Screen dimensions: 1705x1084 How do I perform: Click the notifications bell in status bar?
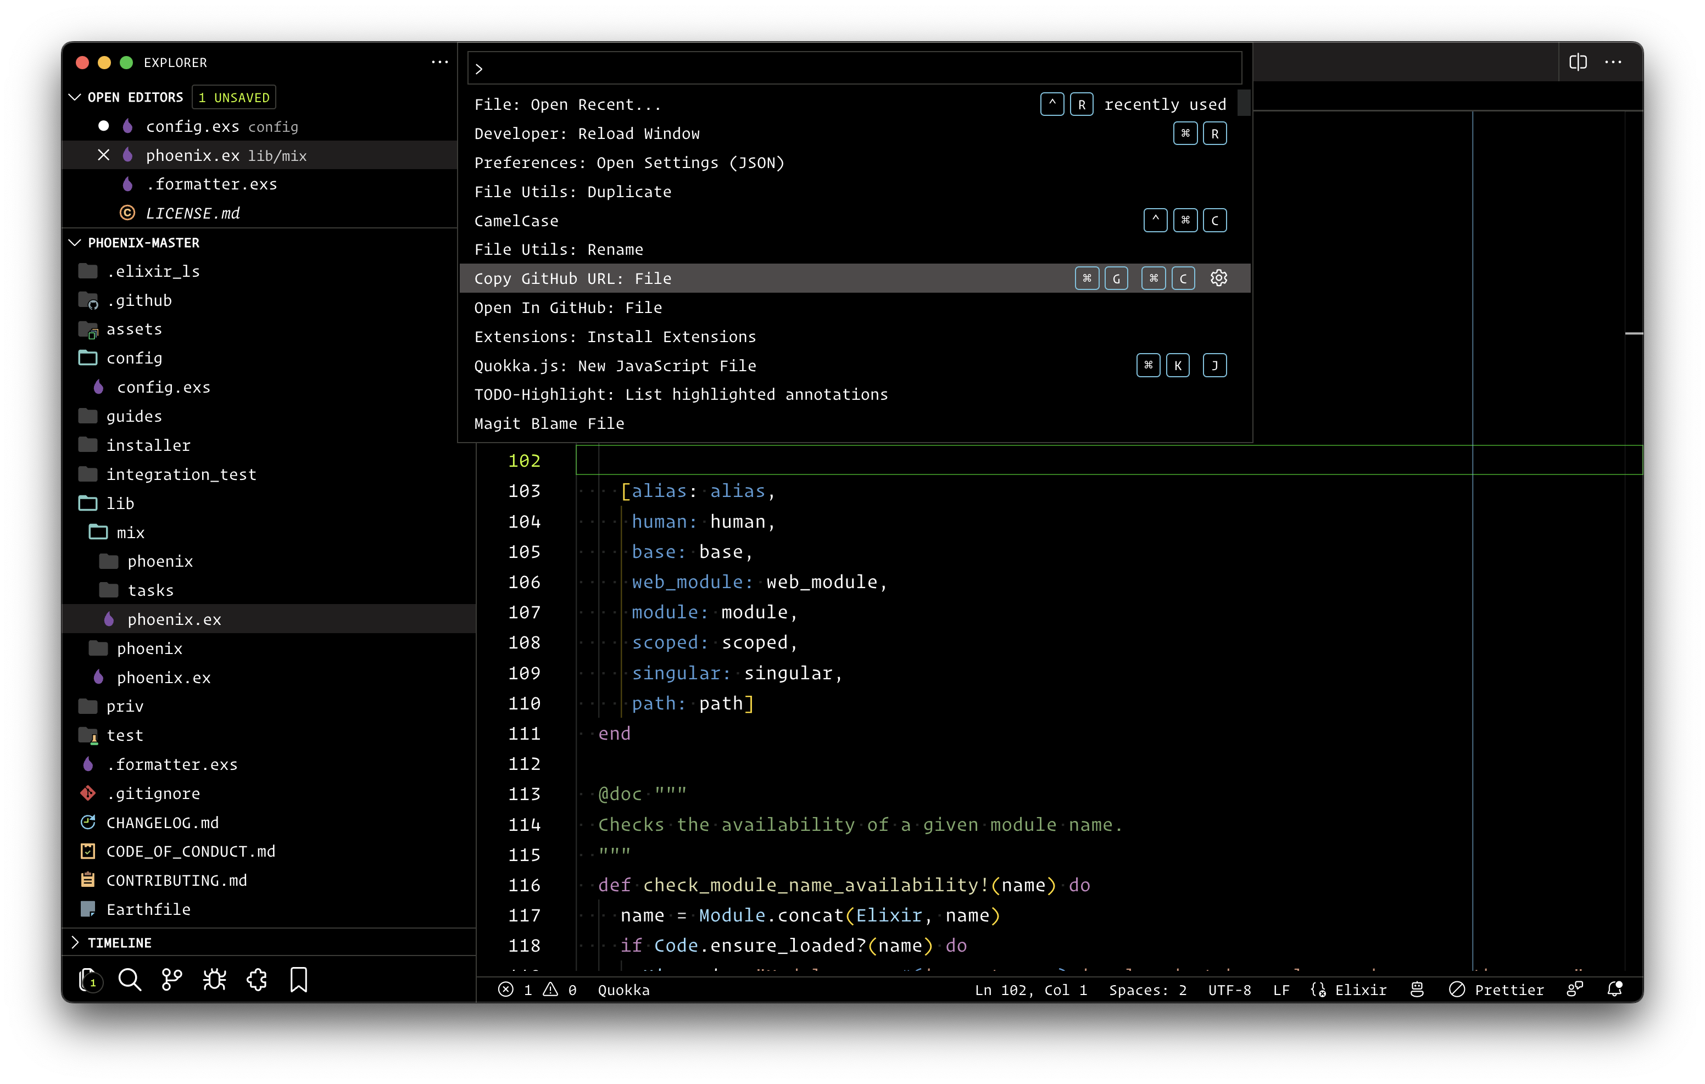(1615, 990)
